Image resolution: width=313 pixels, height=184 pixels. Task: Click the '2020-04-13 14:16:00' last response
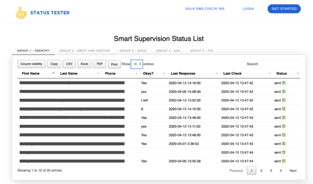tap(184, 83)
